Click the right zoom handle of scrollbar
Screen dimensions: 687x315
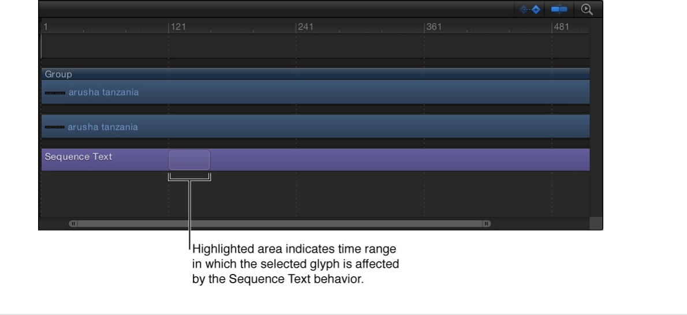(487, 223)
